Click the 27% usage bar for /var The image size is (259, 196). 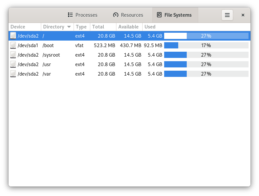(x=206, y=74)
